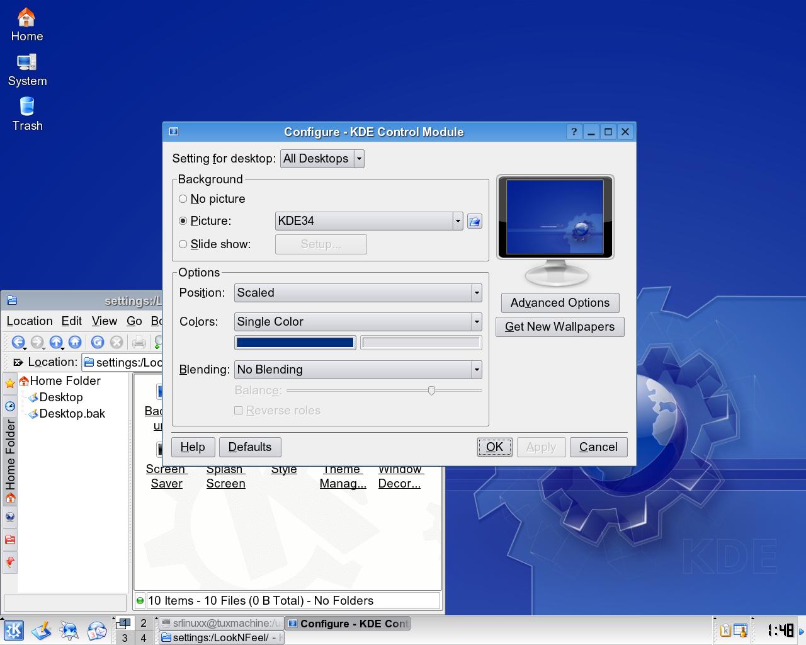Open the Position Scaled dropdown
The image size is (806, 645).
(x=358, y=293)
